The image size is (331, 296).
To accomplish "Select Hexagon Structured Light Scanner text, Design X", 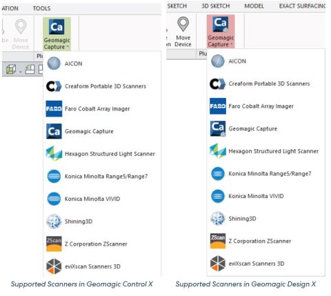I will point(274,151).
